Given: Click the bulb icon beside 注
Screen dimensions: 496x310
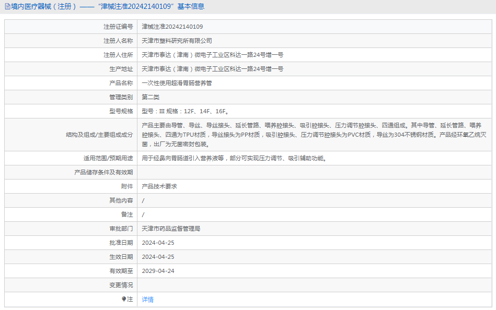Looking at the screenshot, I should (124, 299).
